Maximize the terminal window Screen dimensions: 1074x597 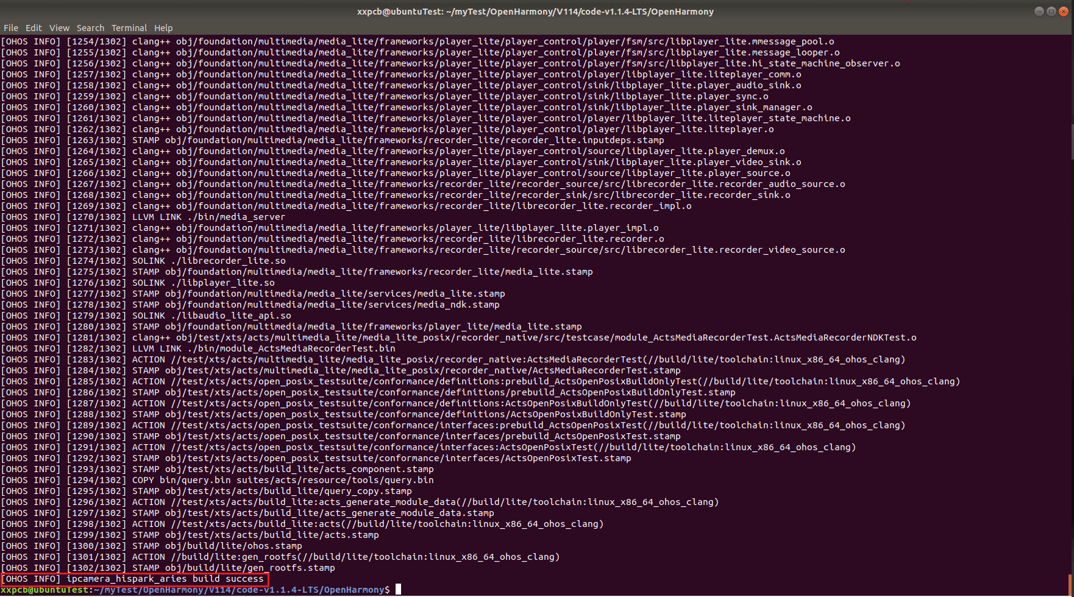(1051, 12)
